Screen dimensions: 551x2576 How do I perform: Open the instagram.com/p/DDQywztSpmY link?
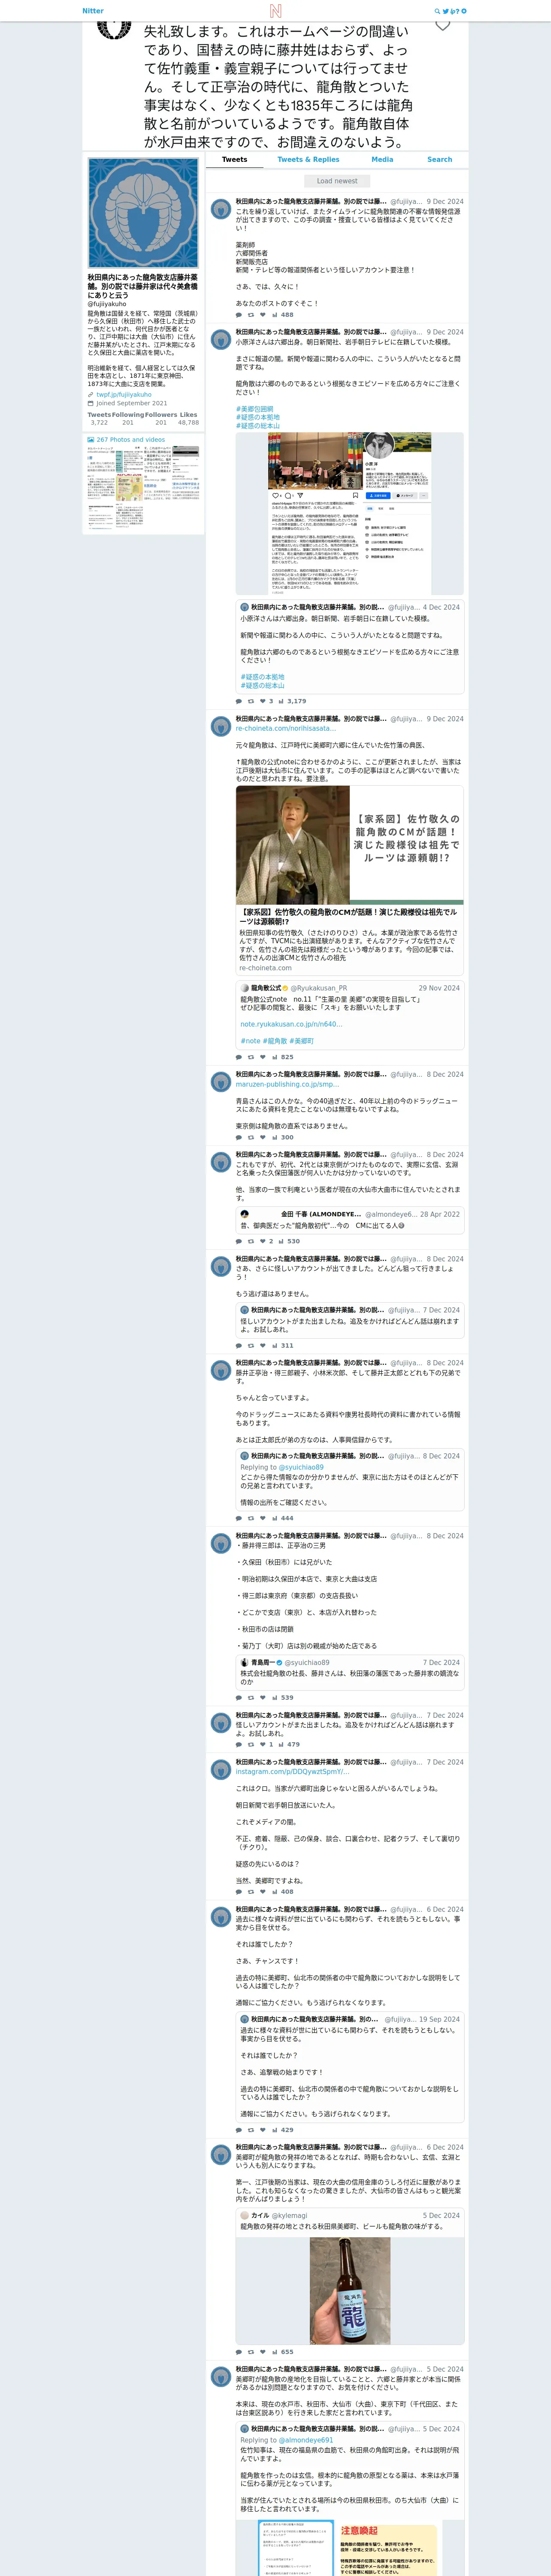tap(293, 1771)
